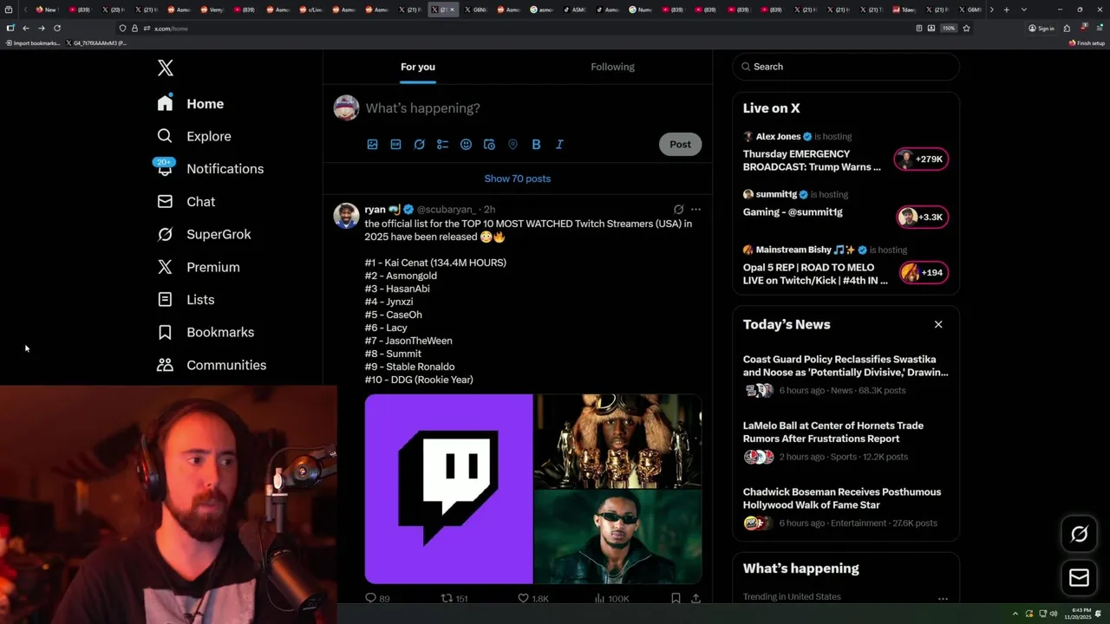Open LaMelo Ball trade rumors story

[846, 441]
